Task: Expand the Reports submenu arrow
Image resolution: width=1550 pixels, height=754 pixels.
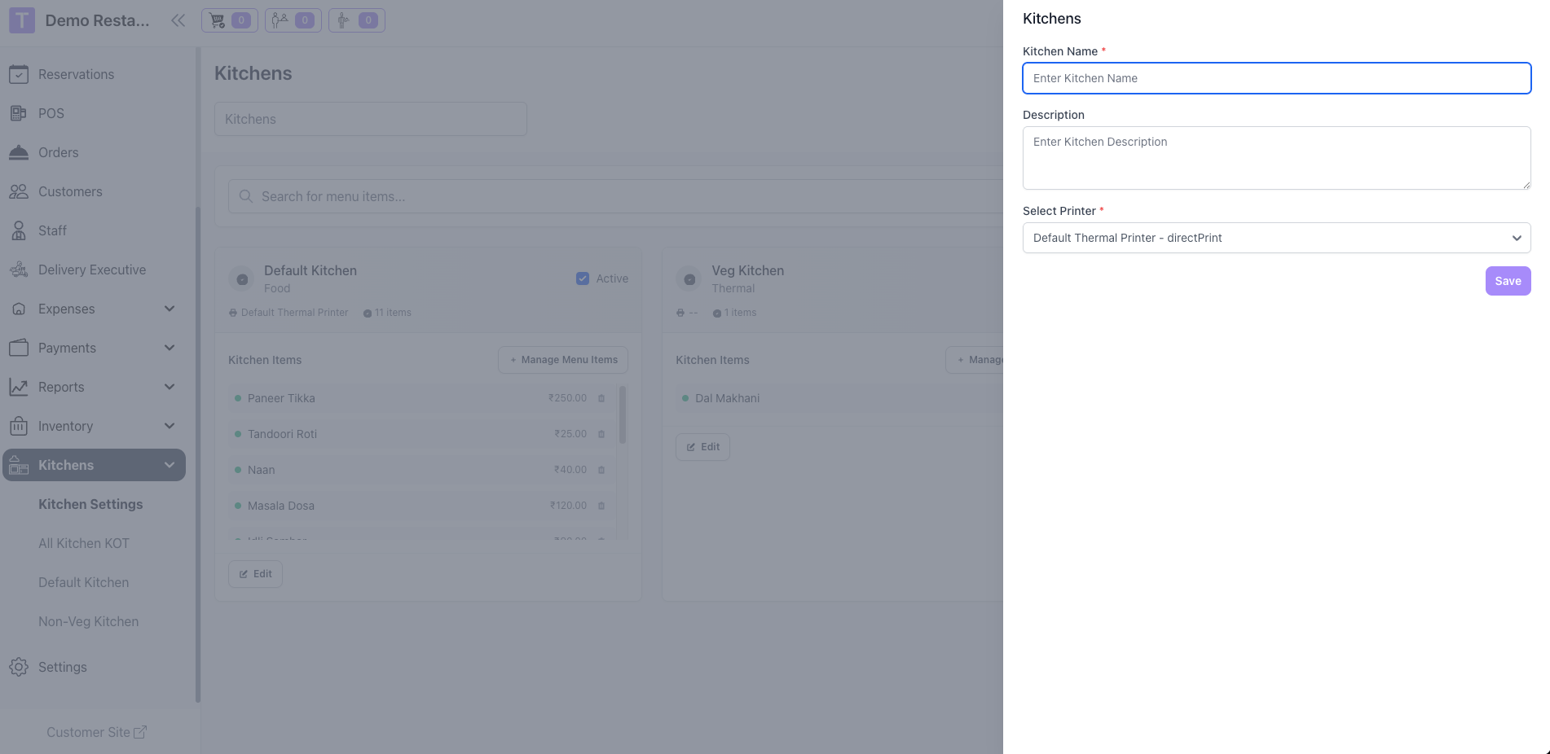Action: click(x=170, y=387)
